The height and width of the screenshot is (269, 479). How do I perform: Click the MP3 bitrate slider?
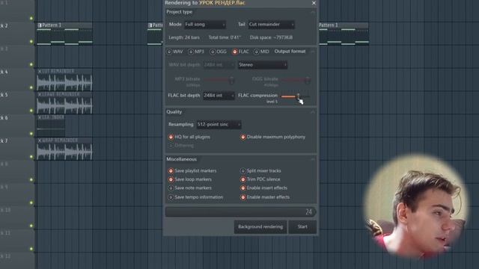click(219, 80)
